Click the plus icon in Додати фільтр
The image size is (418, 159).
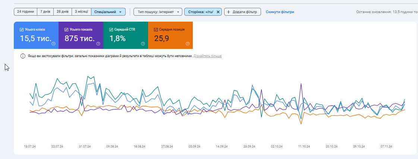pyautogui.click(x=229, y=12)
